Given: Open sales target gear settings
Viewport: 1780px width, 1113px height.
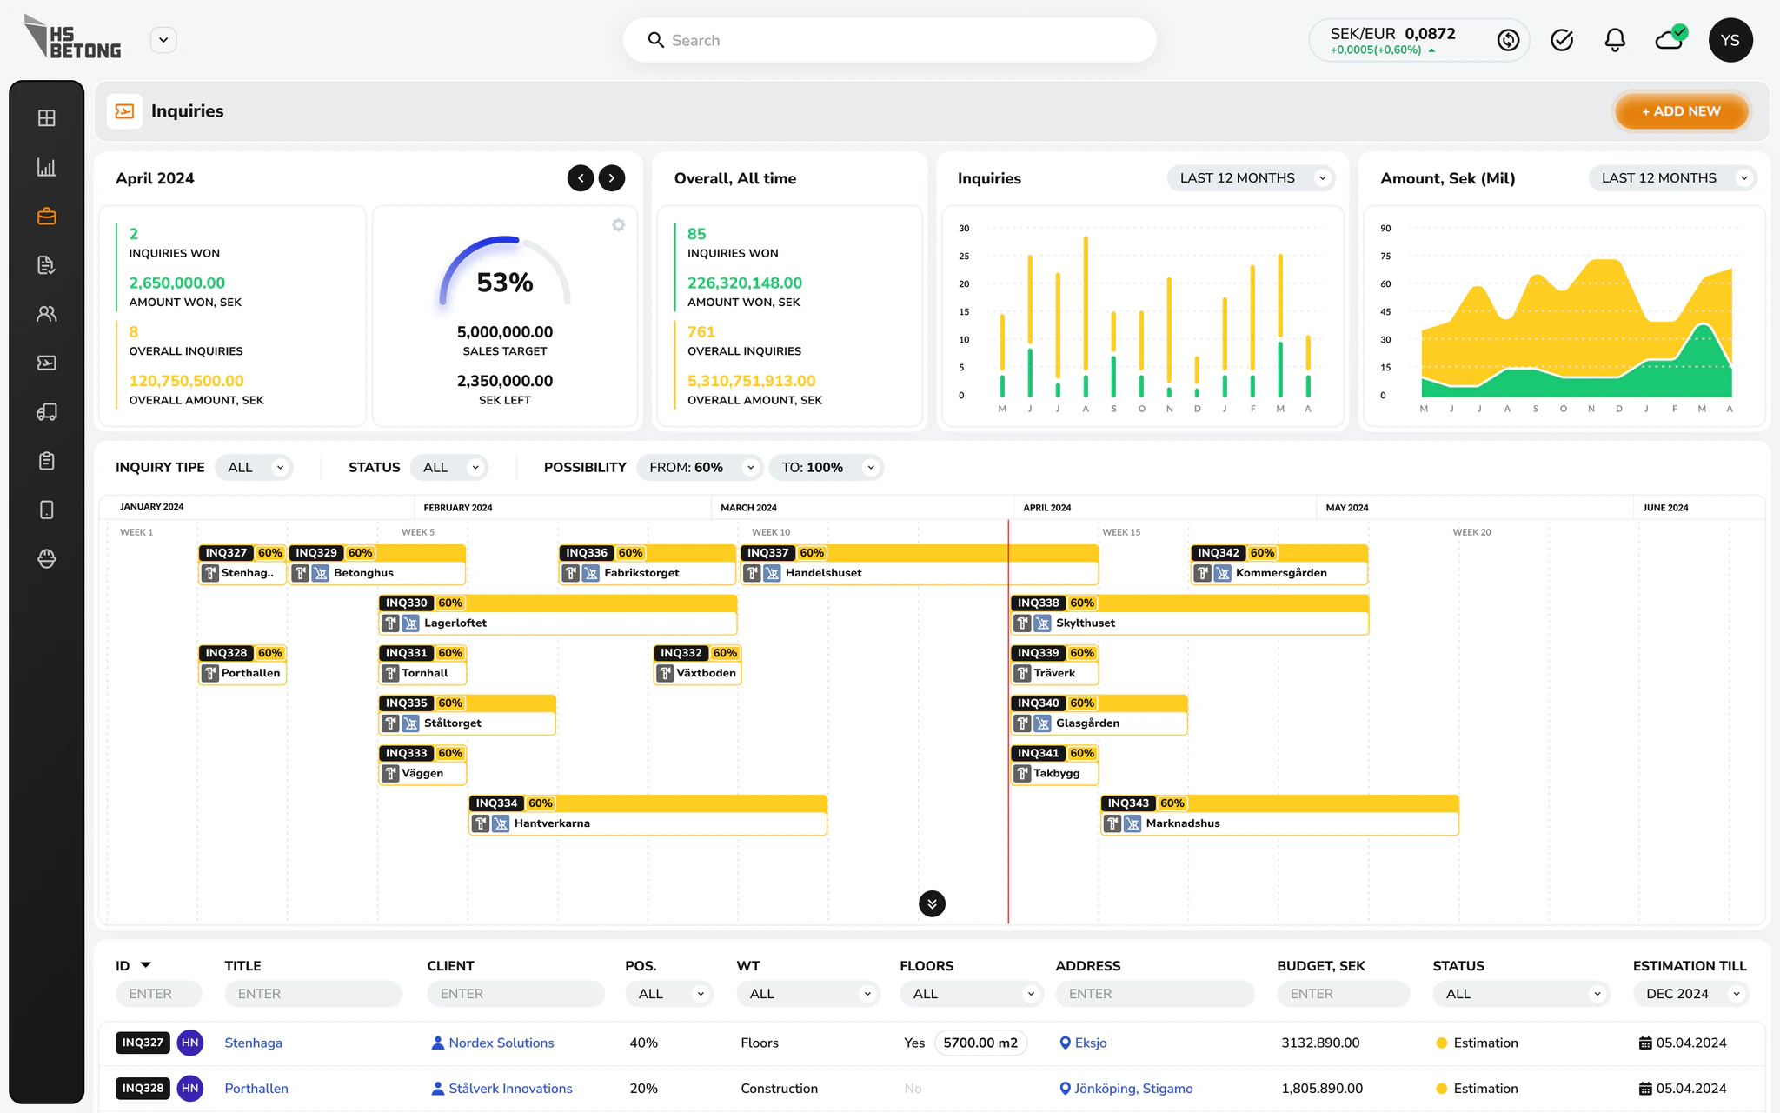Looking at the screenshot, I should point(618,225).
